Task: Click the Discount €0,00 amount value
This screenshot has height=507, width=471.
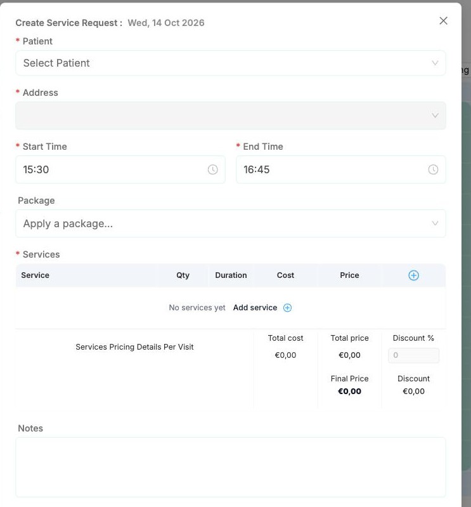Action: [x=413, y=392]
